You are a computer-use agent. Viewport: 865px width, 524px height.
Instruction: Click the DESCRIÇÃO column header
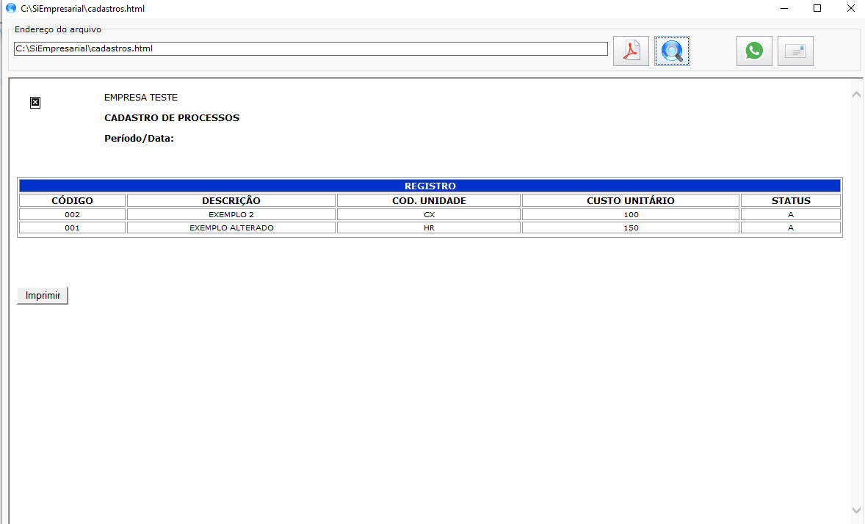tap(231, 201)
